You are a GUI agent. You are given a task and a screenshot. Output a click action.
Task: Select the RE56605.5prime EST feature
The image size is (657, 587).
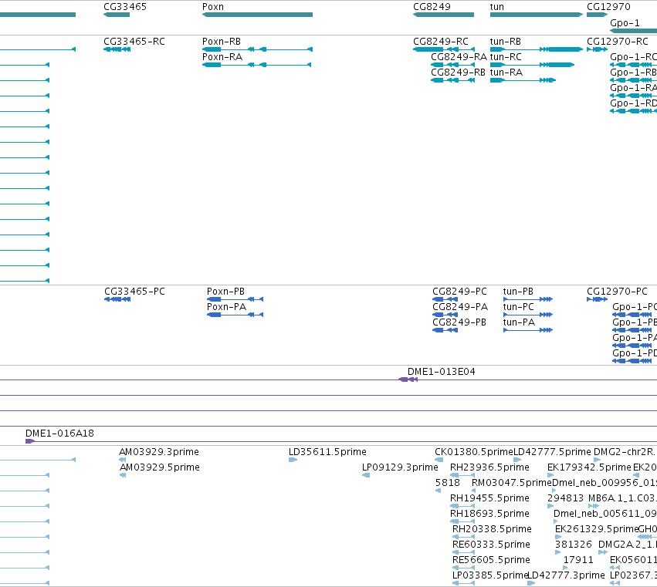point(463,568)
